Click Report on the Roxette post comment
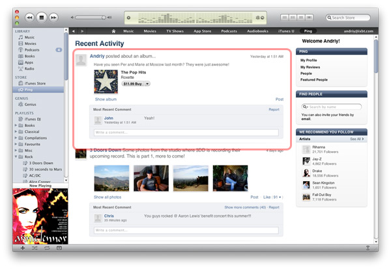This screenshot has width=391, height=269. (274, 109)
